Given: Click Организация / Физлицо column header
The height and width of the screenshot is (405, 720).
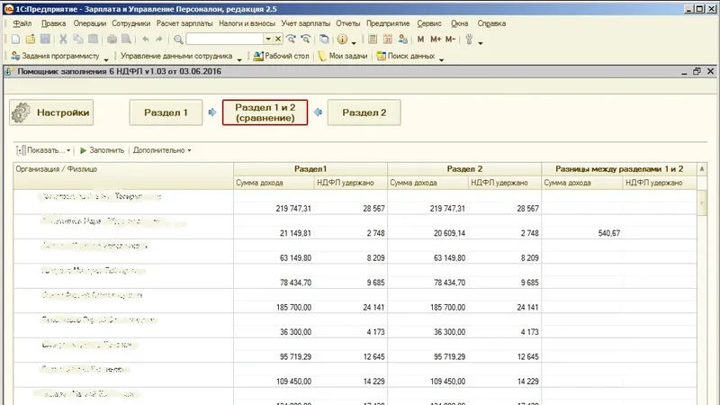Looking at the screenshot, I should pyautogui.click(x=123, y=175).
